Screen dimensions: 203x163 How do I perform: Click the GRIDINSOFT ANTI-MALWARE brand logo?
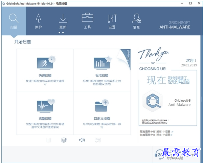[x=175, y=25]
